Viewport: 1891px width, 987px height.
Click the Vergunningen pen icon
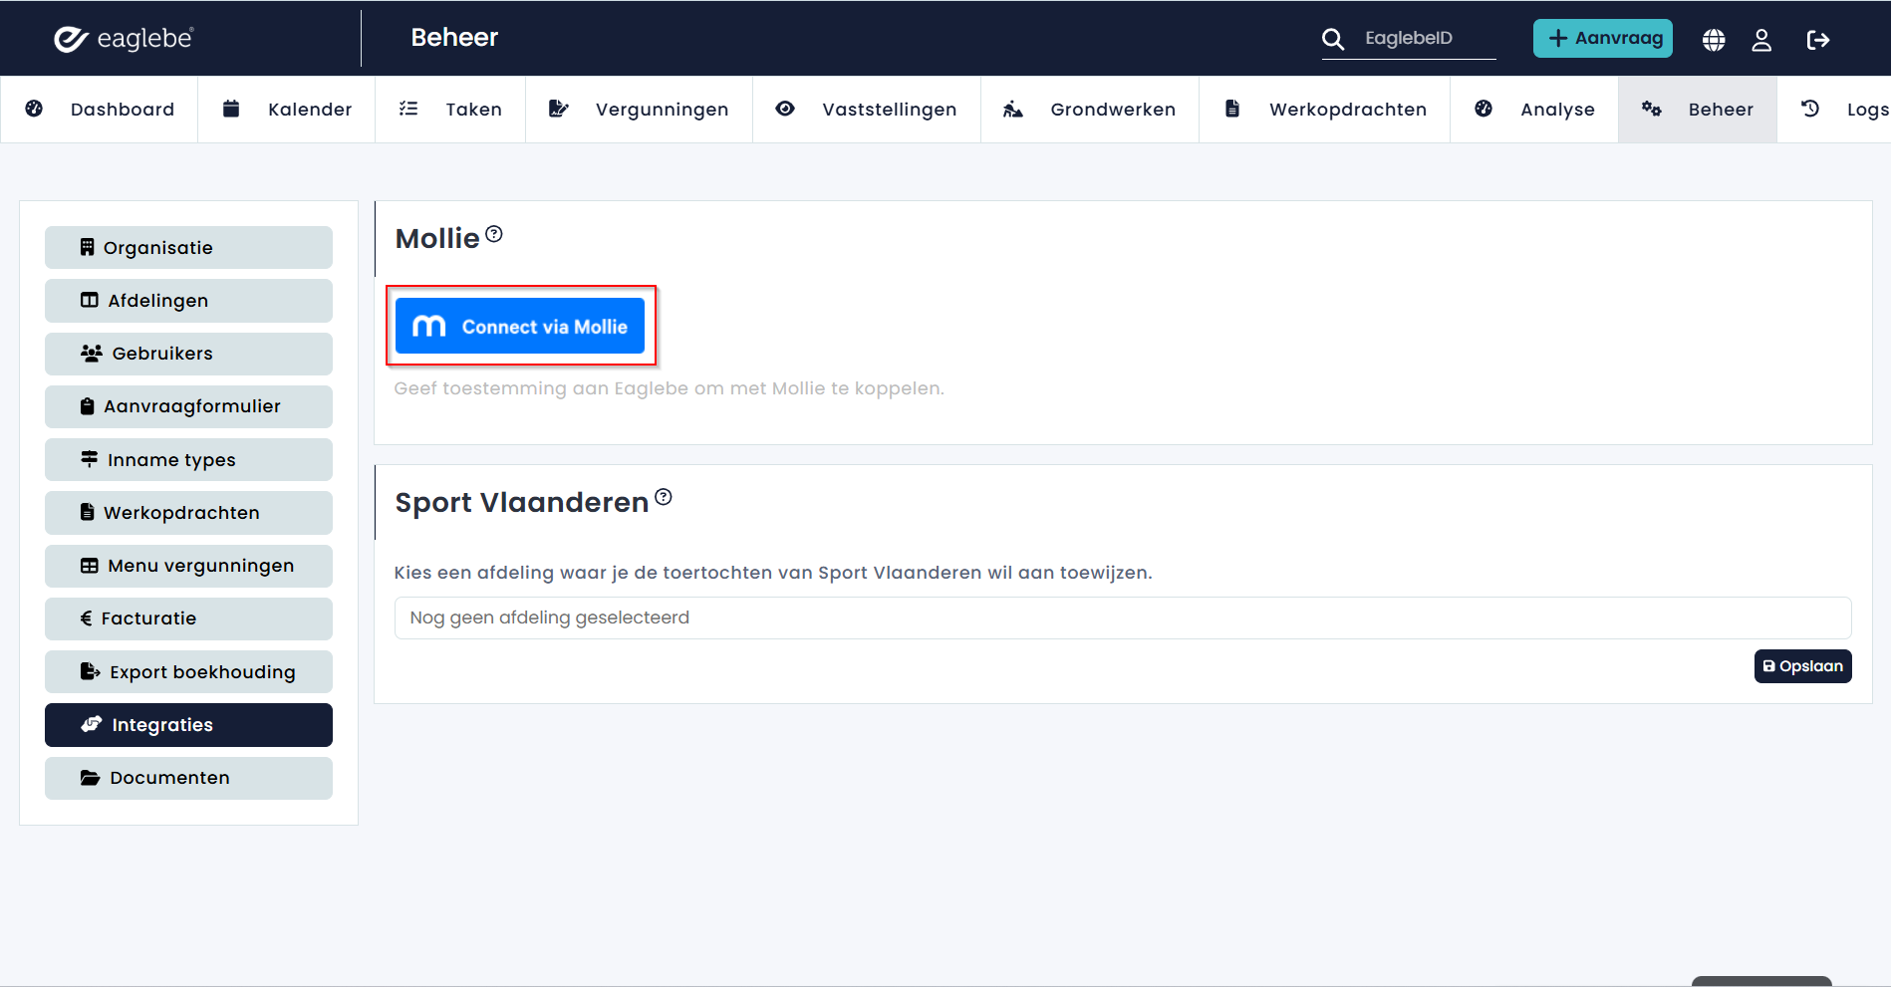tap(559, 109)
